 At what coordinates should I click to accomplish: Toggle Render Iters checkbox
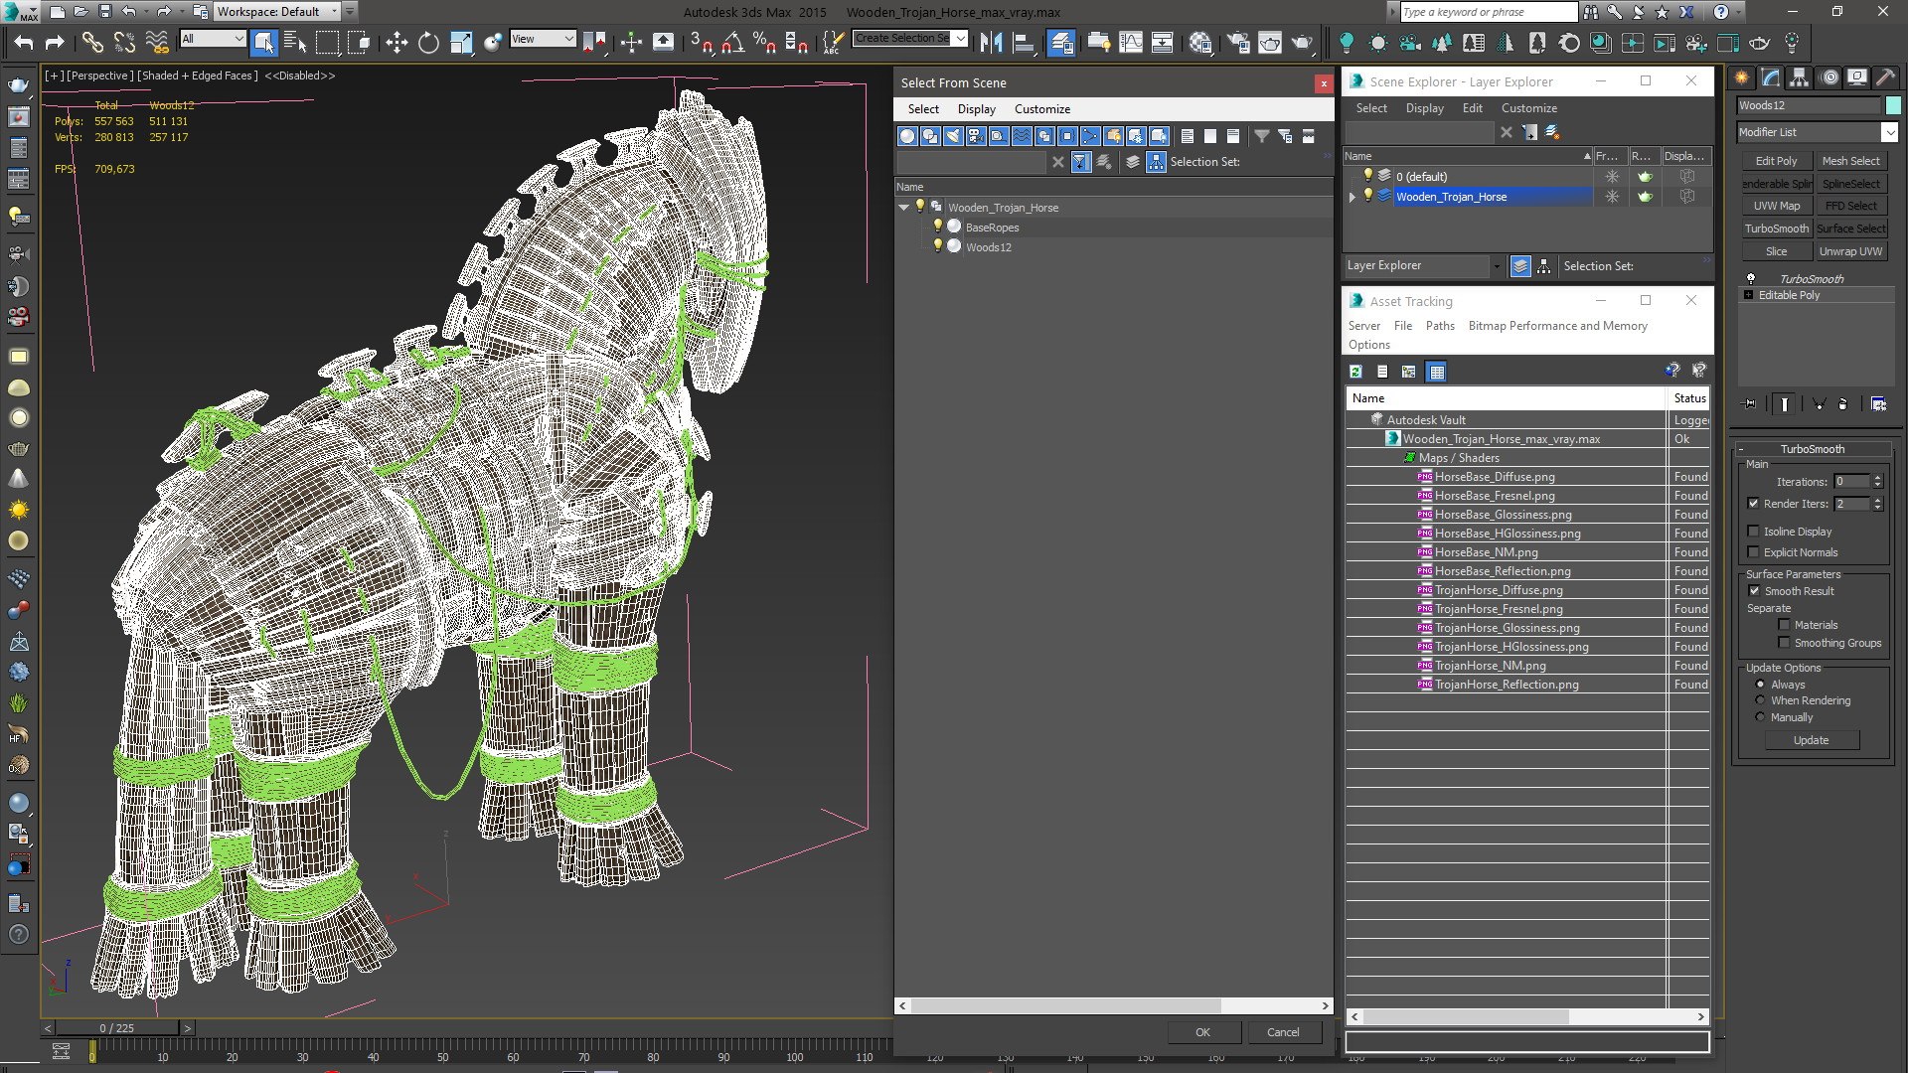pos(1753,504)
